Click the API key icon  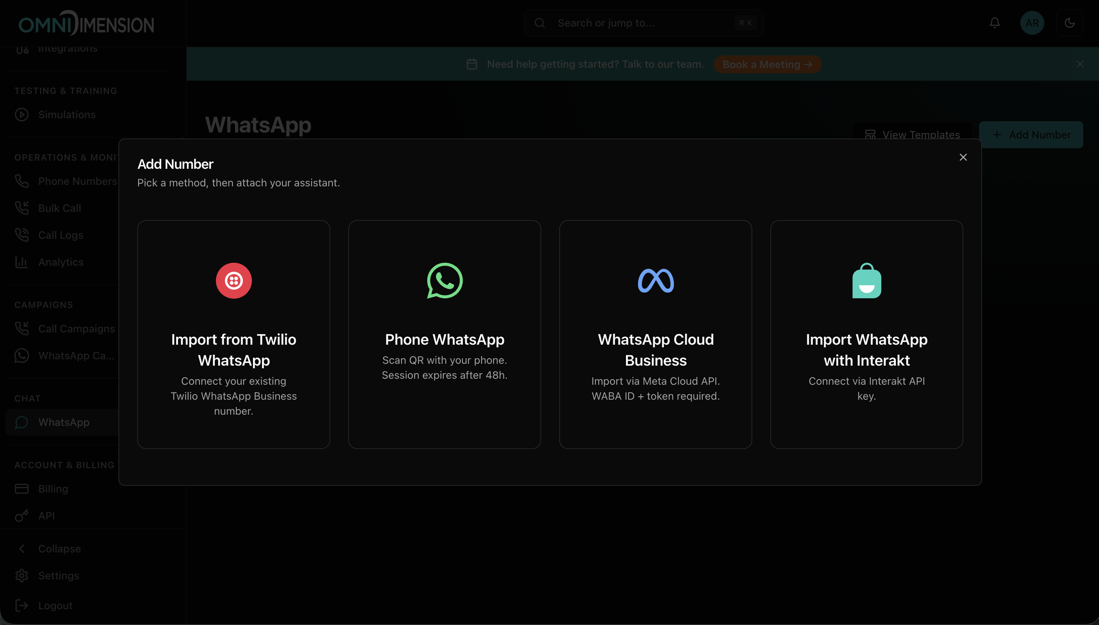pos(21,516)
